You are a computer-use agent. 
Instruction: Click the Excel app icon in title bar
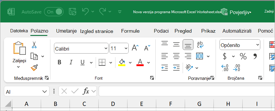11,12
